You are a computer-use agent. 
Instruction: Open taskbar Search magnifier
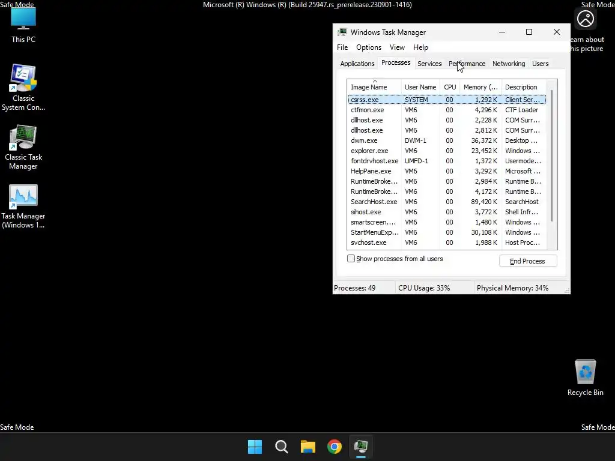coord(282,447)
